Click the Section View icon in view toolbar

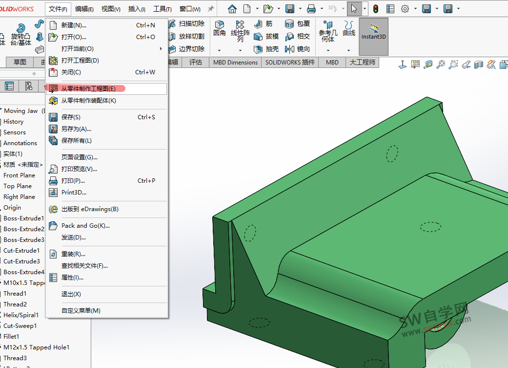[x=479, y=65]
